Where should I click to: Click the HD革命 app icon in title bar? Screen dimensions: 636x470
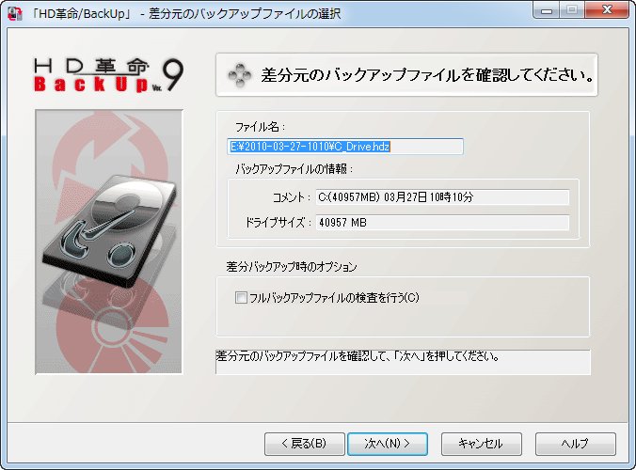coord(15,13)
